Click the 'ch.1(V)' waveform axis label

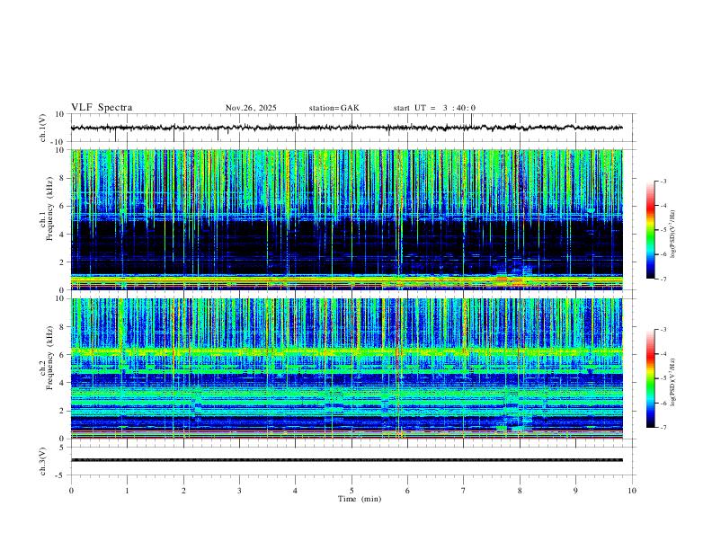[x=43, y=128]
